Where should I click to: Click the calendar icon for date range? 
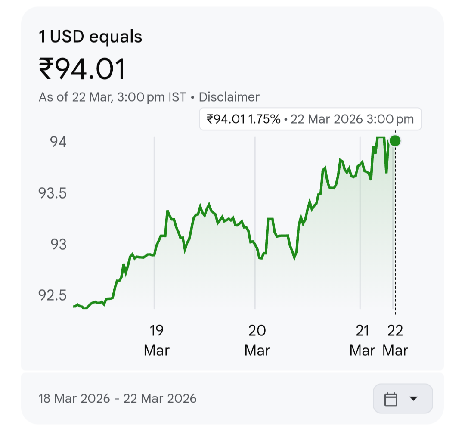pos(391,399)
